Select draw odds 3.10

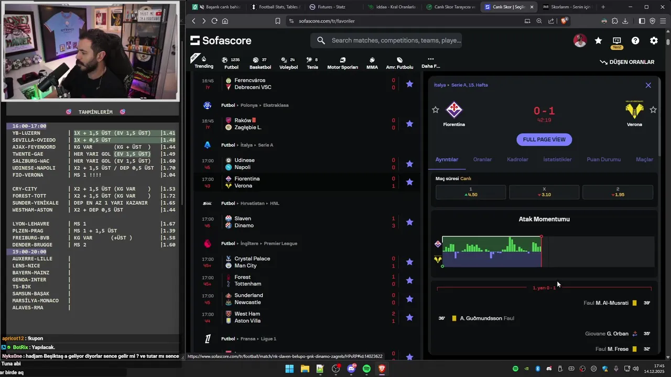click(x=544, y=192)
